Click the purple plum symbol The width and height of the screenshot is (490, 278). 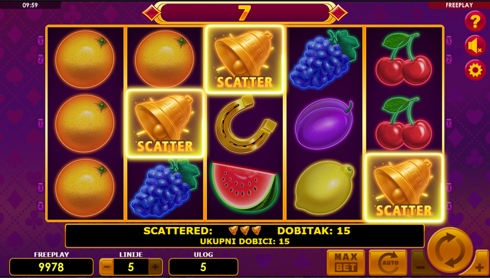point(324,123)
